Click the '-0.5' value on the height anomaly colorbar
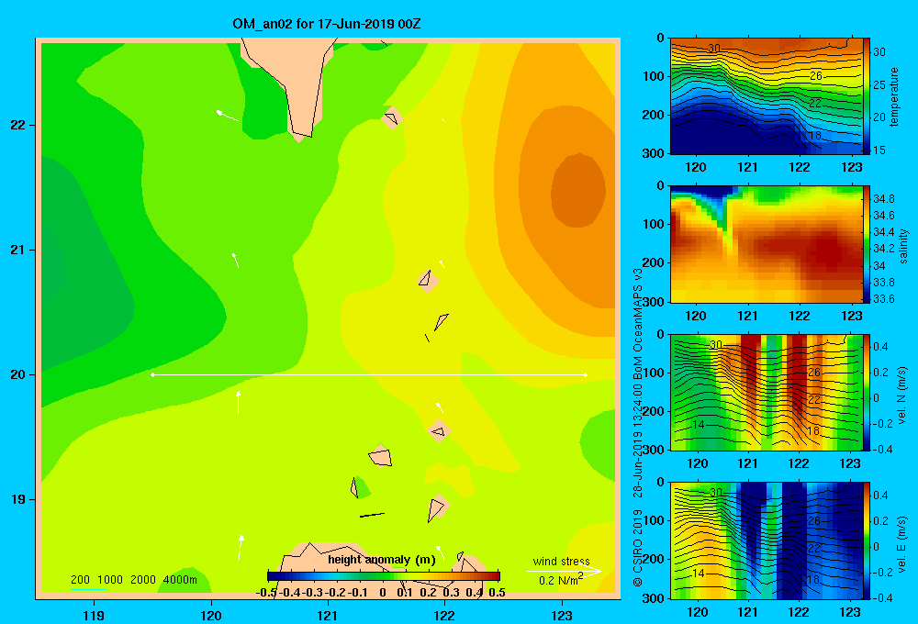 click(266, 593)
